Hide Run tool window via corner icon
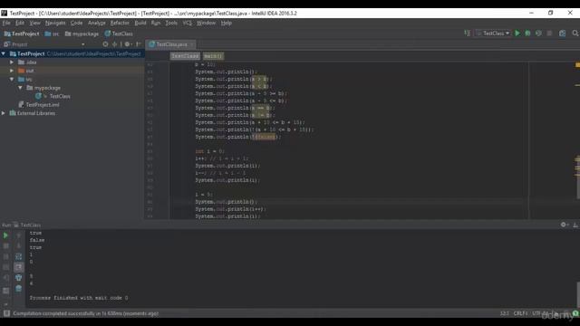 (575, 225)
